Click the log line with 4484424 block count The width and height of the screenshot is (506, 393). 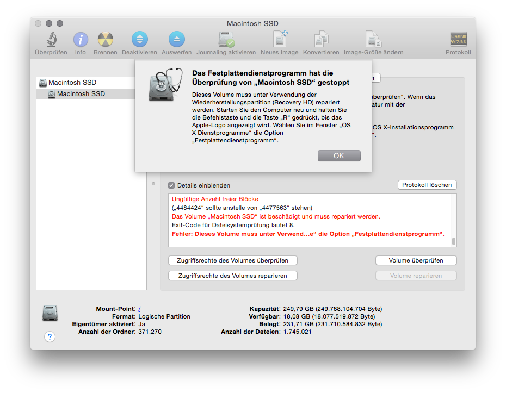click(x=242, y=208)
